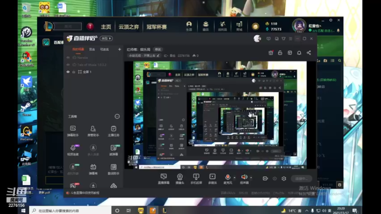Open League client from taskbar
The height and width of the screenshot is (214, 381).
click(164, 211)
